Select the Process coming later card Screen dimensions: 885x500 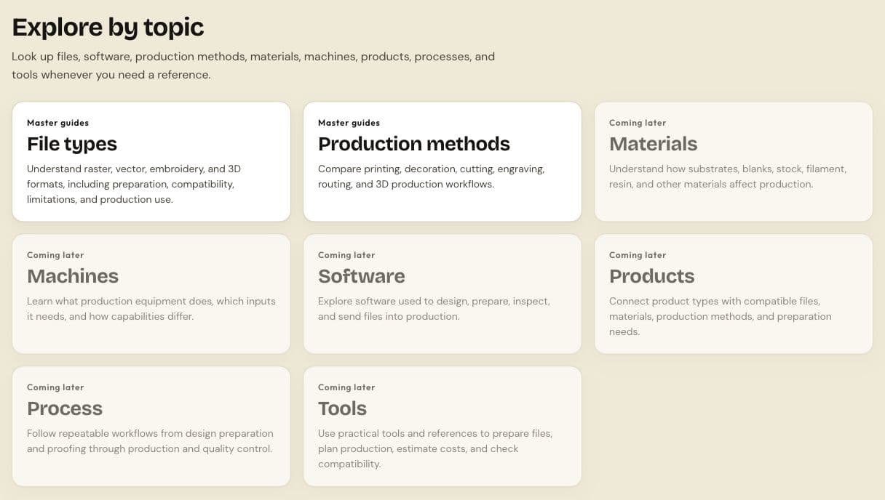(x=151, y=426)
